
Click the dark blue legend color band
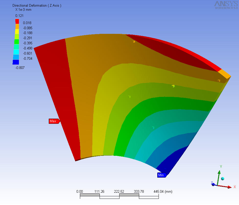[x=16, y=62]
